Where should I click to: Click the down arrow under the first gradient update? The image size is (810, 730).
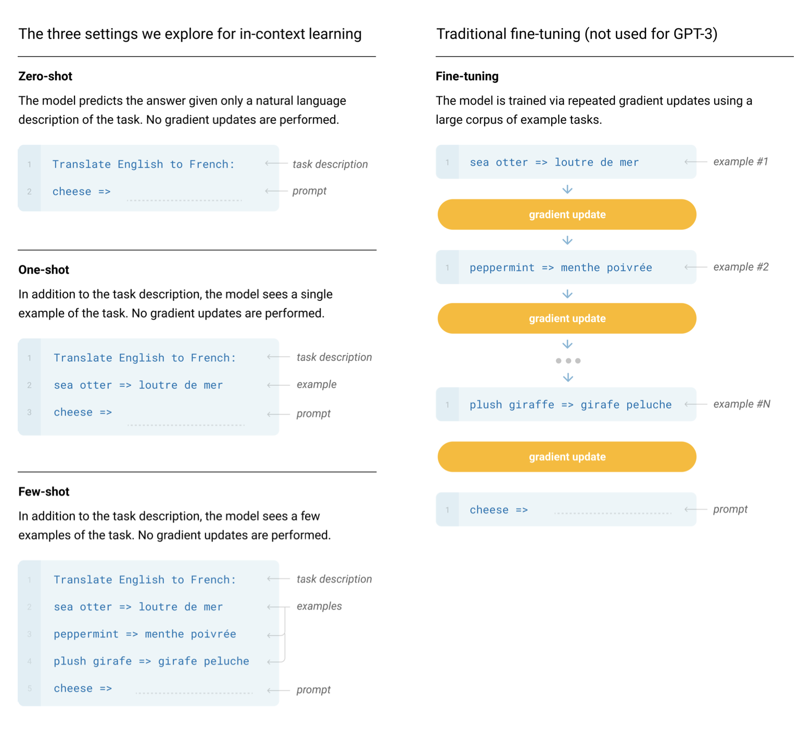point(567,240)
